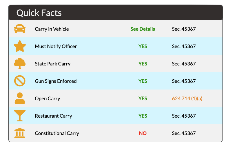This screenshot has height=146, width=228.
Task: Click the red NO for Constitutional Carry
Action: [143, 133]
